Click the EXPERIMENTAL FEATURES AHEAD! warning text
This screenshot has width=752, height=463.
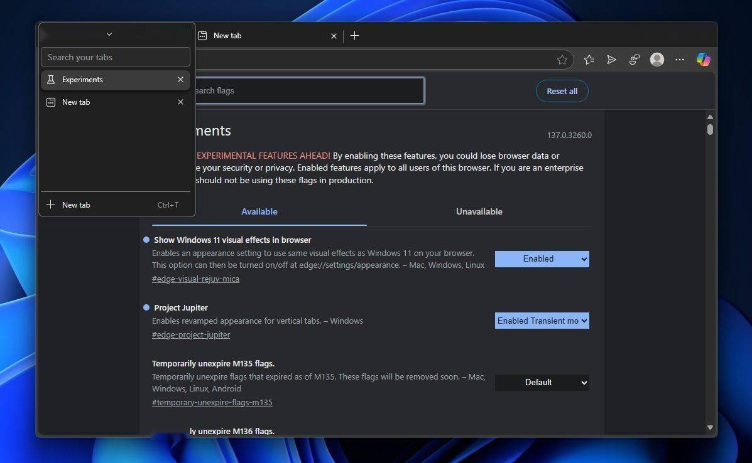pyautogui.click(x=263, y=156)
